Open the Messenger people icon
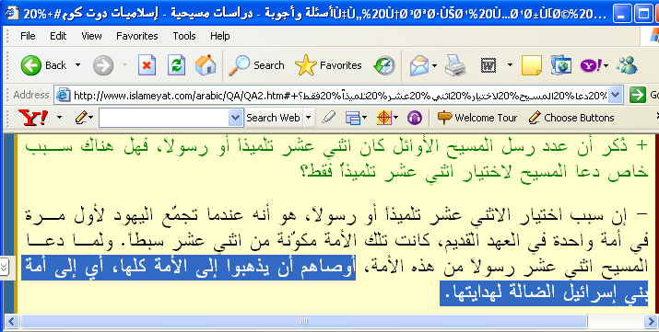 click(627, 65)
